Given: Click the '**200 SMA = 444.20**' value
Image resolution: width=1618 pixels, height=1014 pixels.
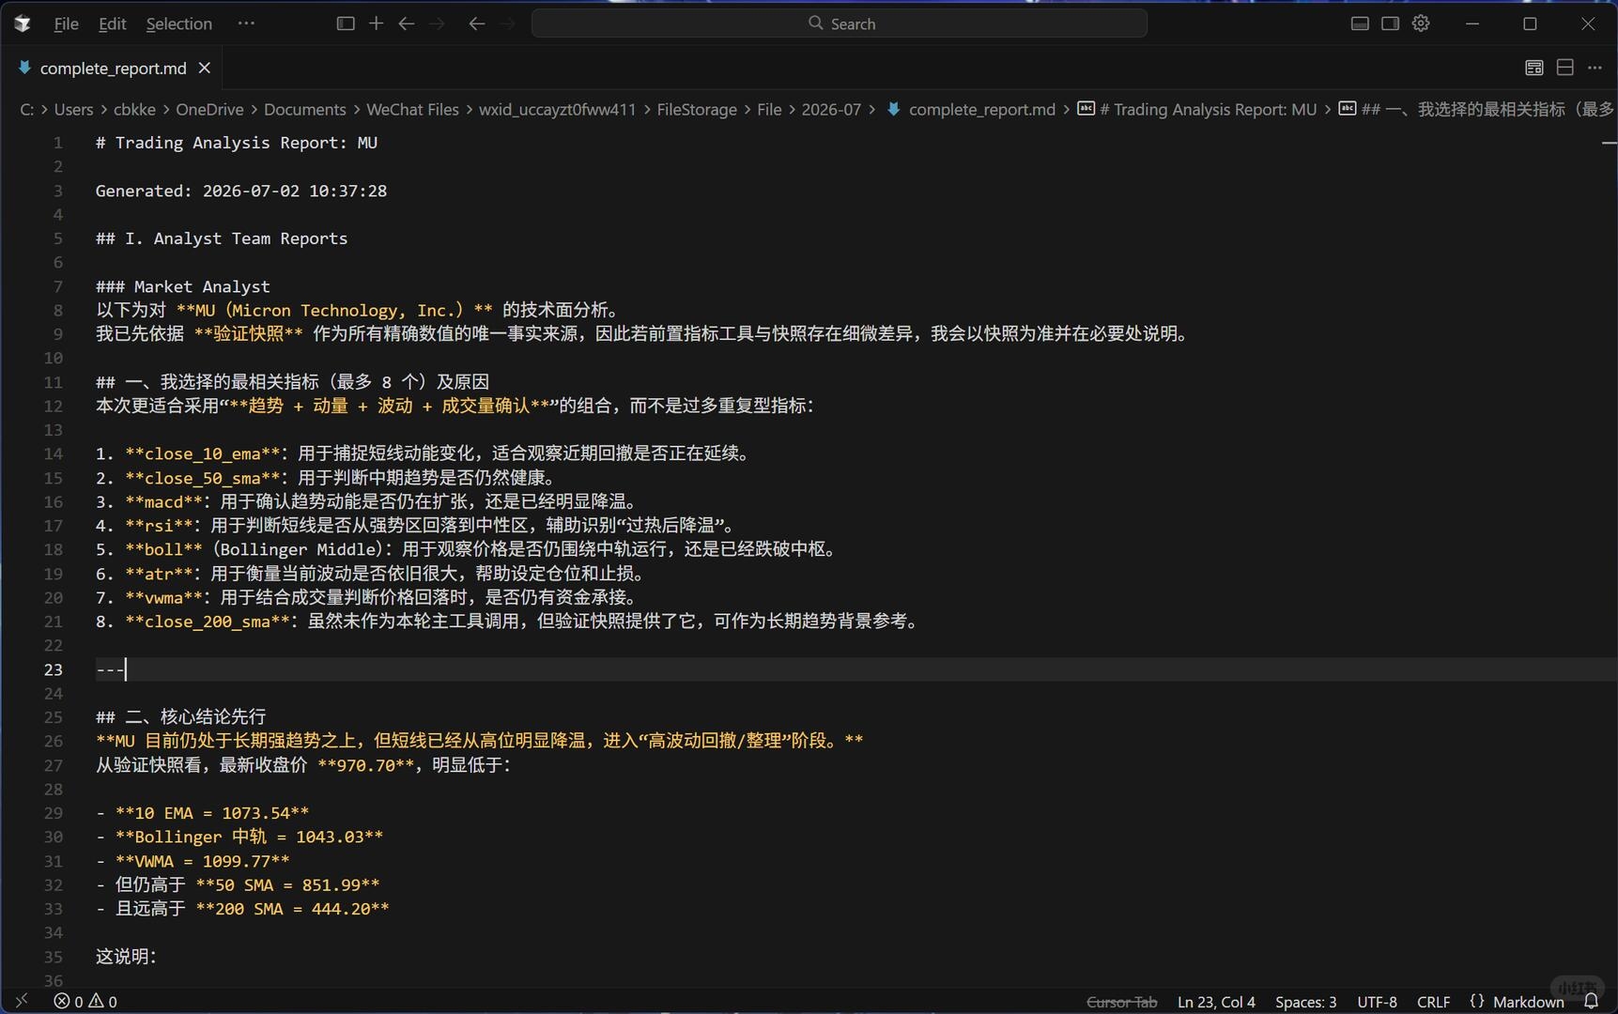Looking at the screenshot, I should [x=292, y=909].
